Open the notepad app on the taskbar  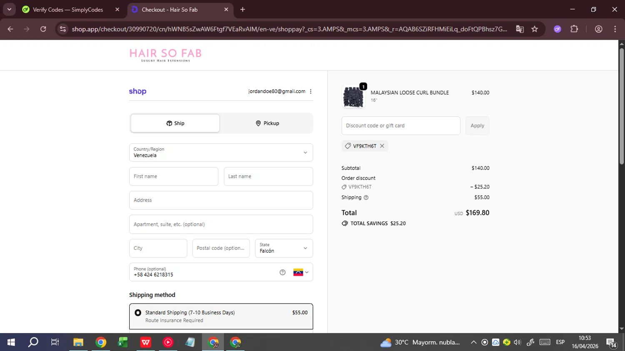pyautogui.click(x=190, y=342)
